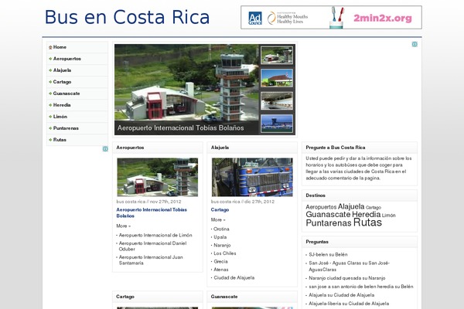This screenshot has width=464, height=309.
Task: Select fourth slideshow thumbnail with blue sky
Action: pos(277,124)
